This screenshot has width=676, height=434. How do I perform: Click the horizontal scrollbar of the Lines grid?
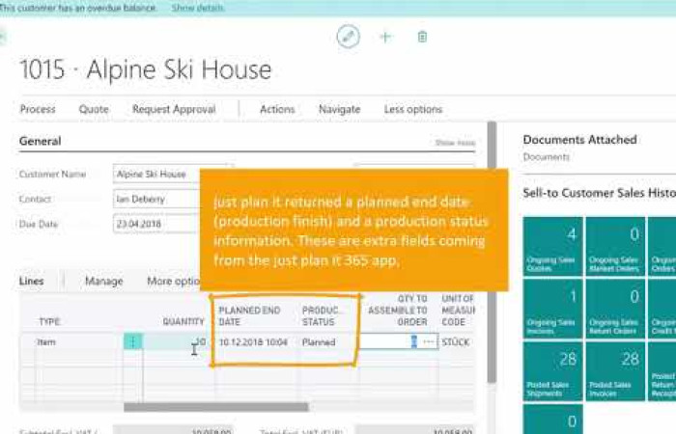216,407
